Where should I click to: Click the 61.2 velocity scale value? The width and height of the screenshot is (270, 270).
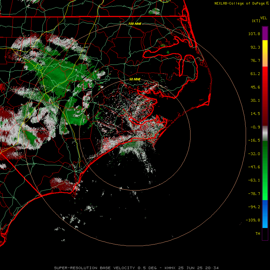[255, 74]
